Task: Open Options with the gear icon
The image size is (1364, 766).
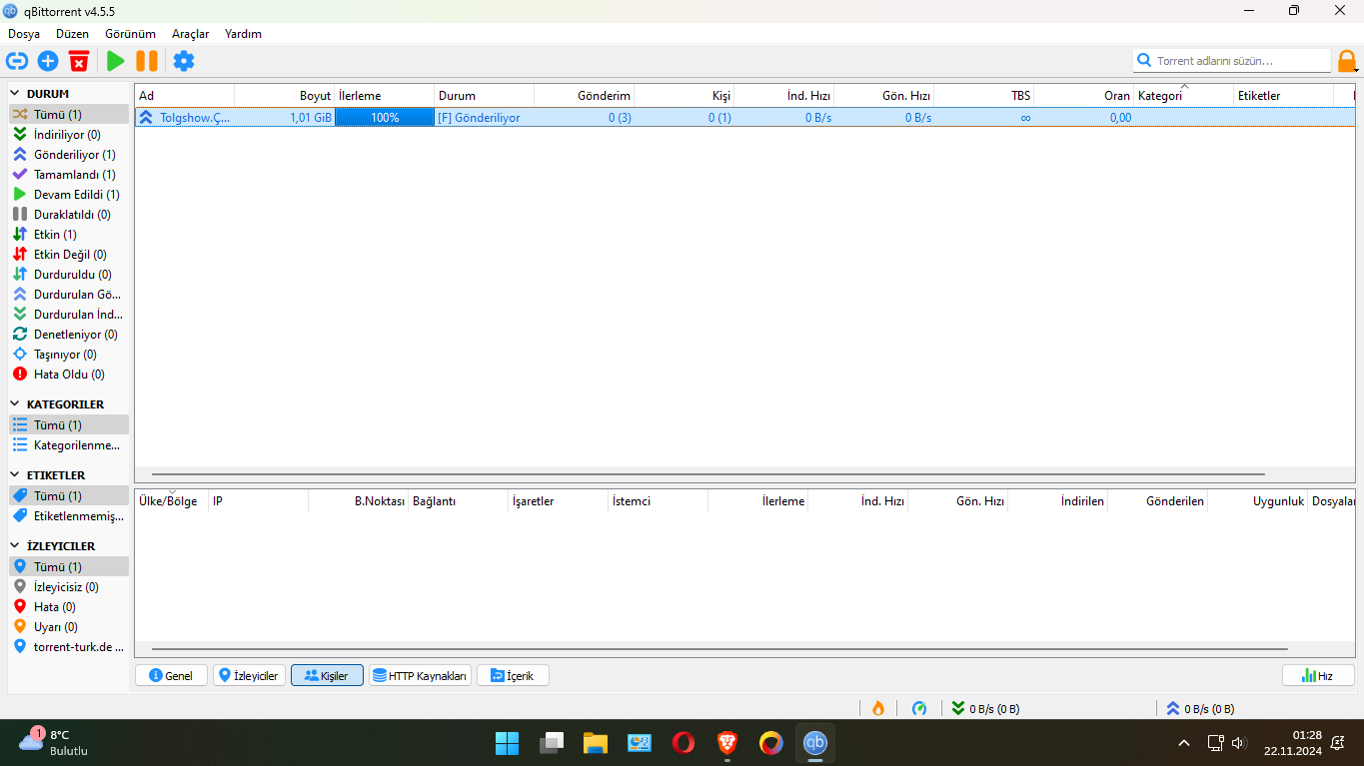Action: (184, 61)
